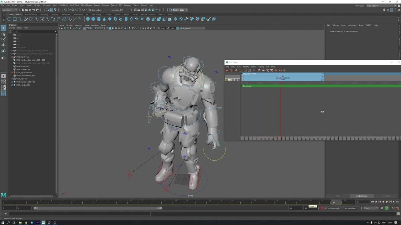Screen dimensions: 401x225
Task: Create a NURBS torus from shelf
Action: 115,19
